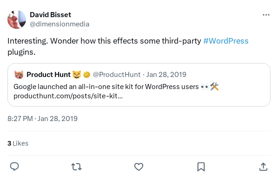View the 3 Likes list
The image size is (278, 173).
tap(18, 143)
